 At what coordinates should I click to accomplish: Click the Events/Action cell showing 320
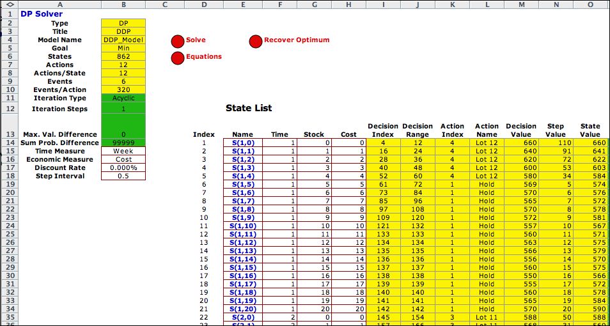click(x=123, y=89)
